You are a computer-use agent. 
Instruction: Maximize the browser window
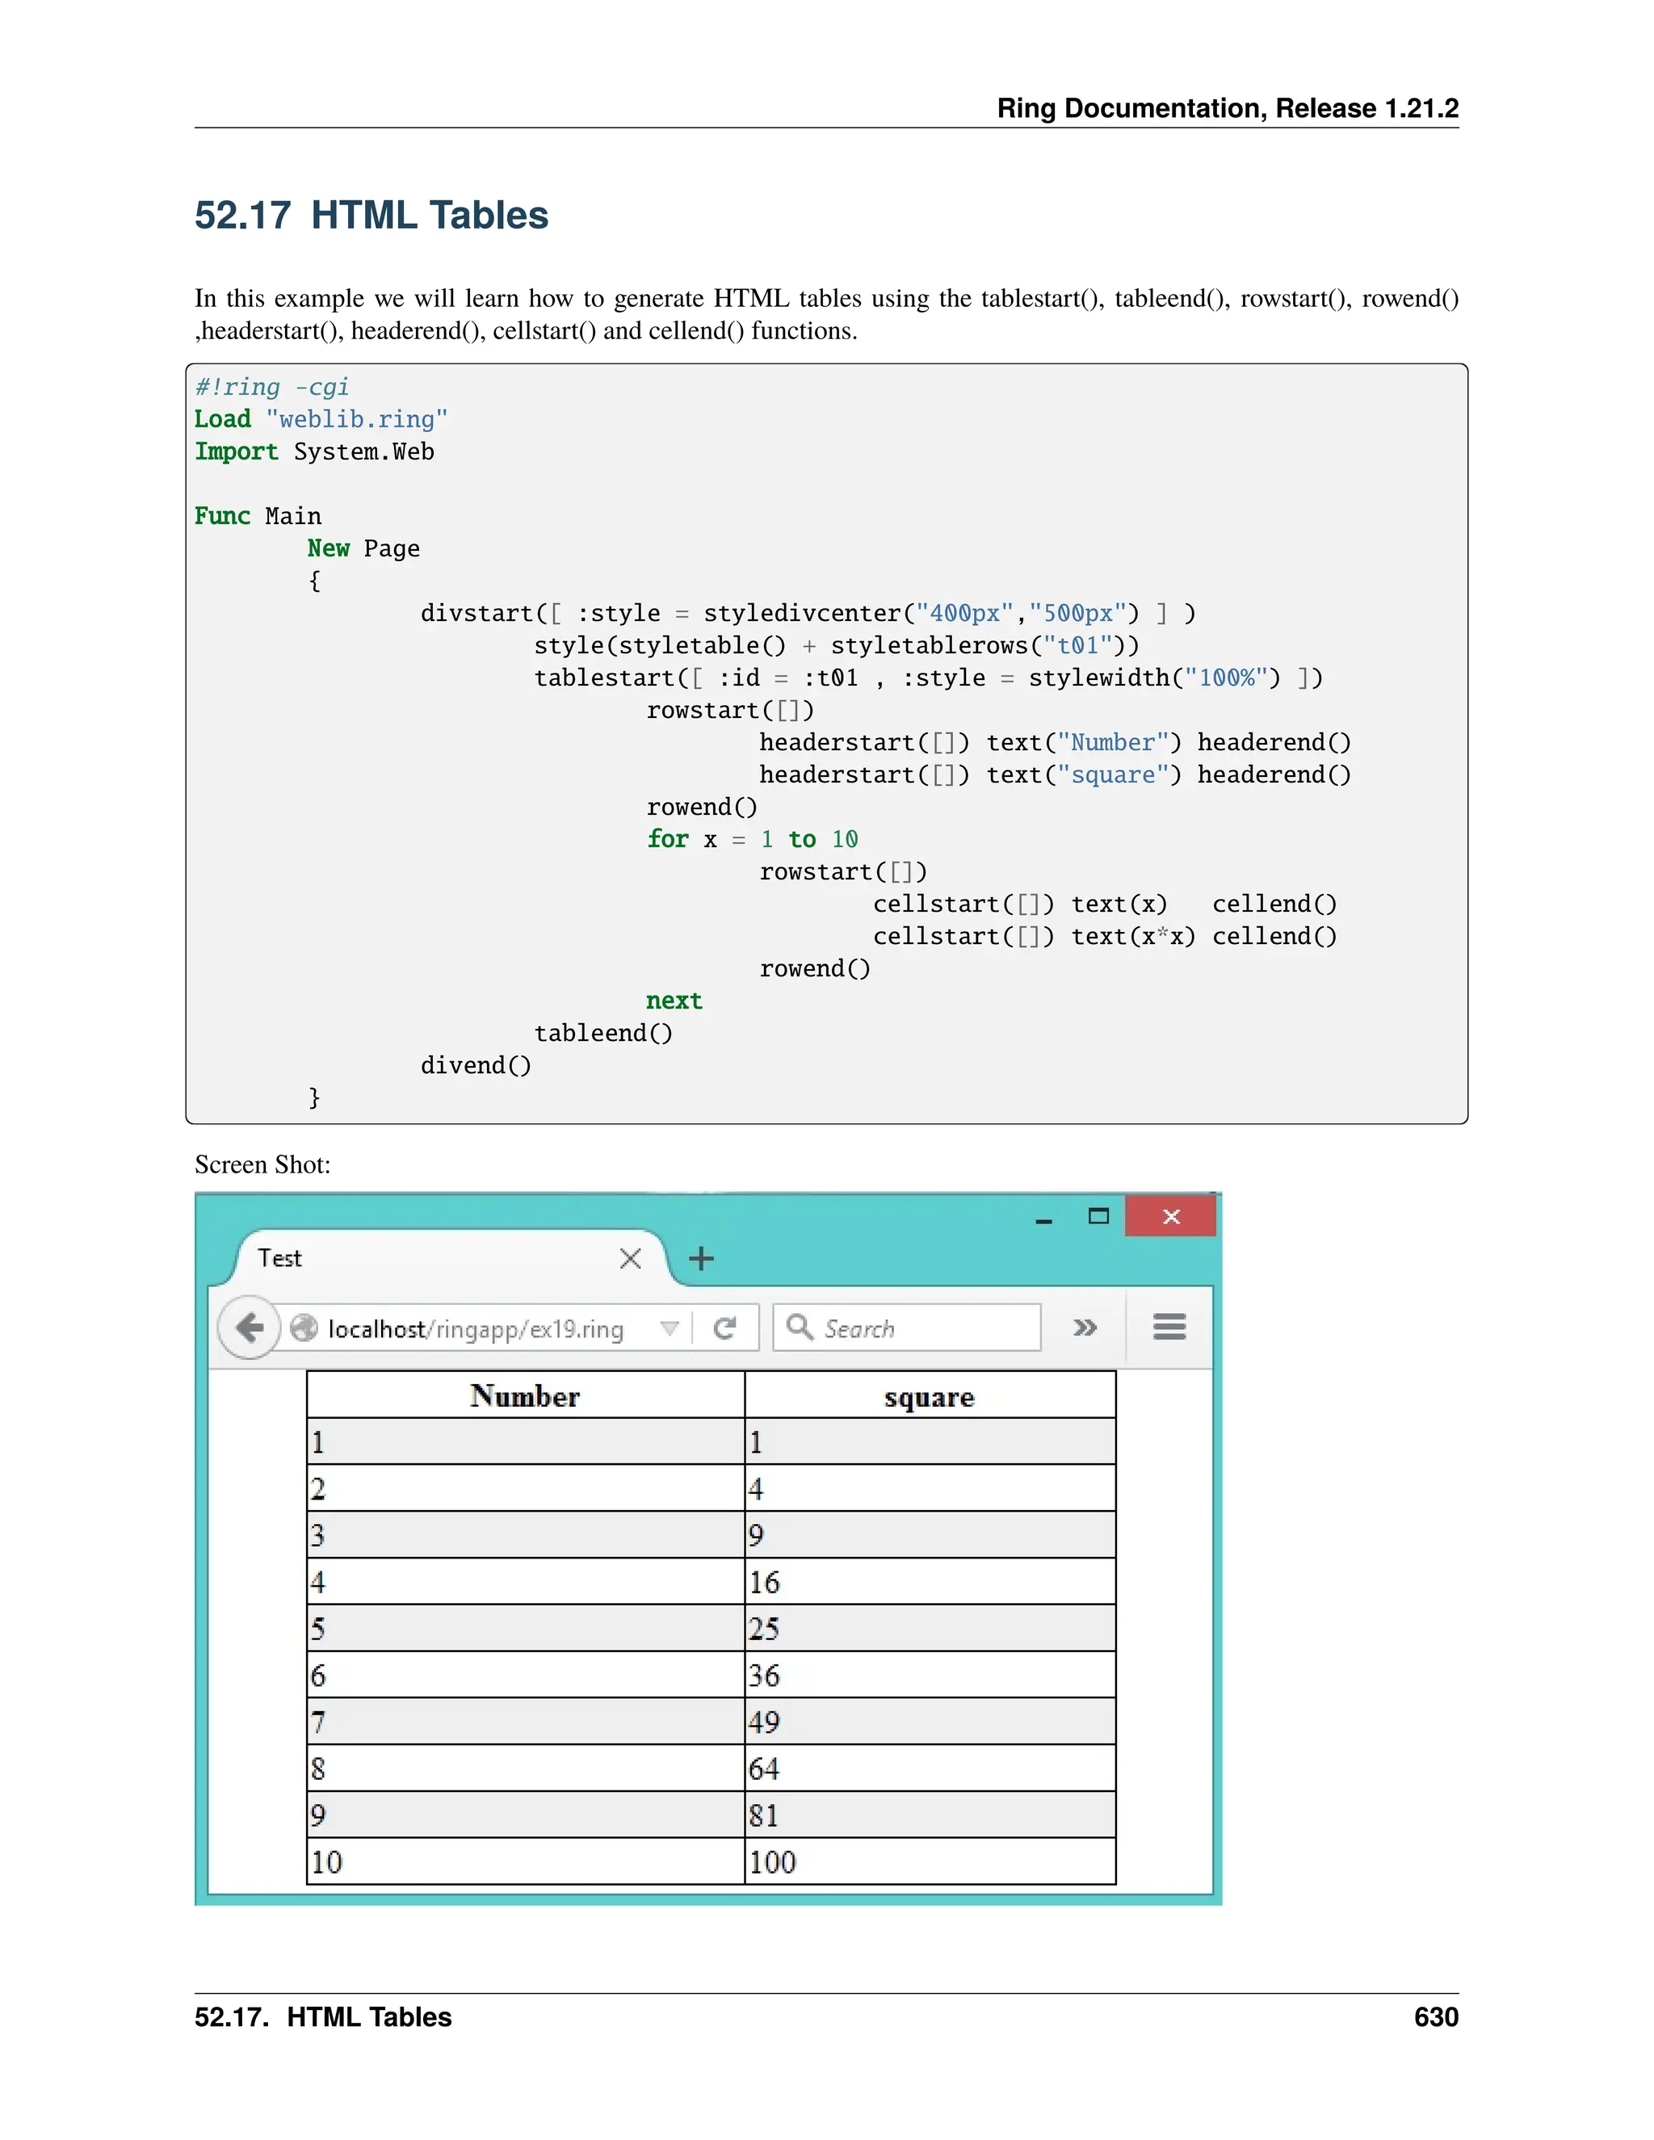[x=1098, y=1216]
